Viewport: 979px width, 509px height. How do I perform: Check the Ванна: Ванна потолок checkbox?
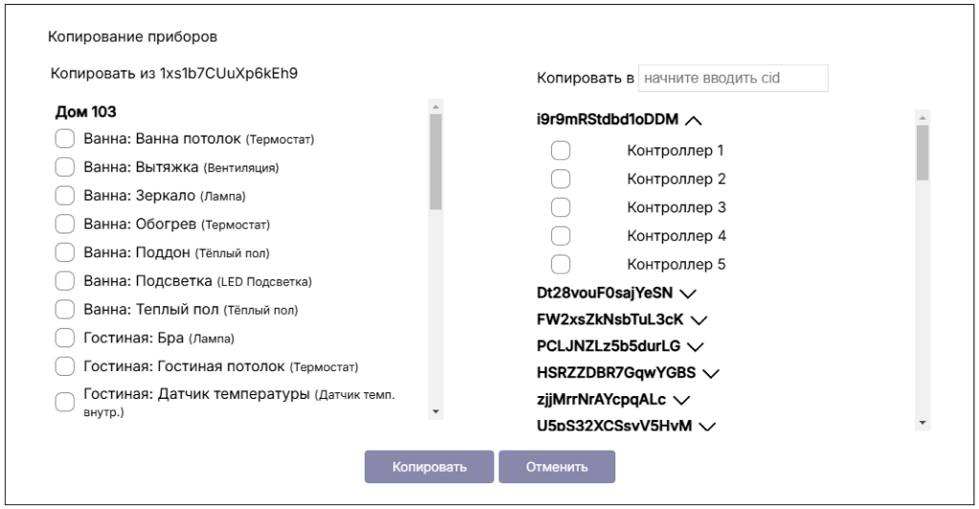tap(65, 139)
